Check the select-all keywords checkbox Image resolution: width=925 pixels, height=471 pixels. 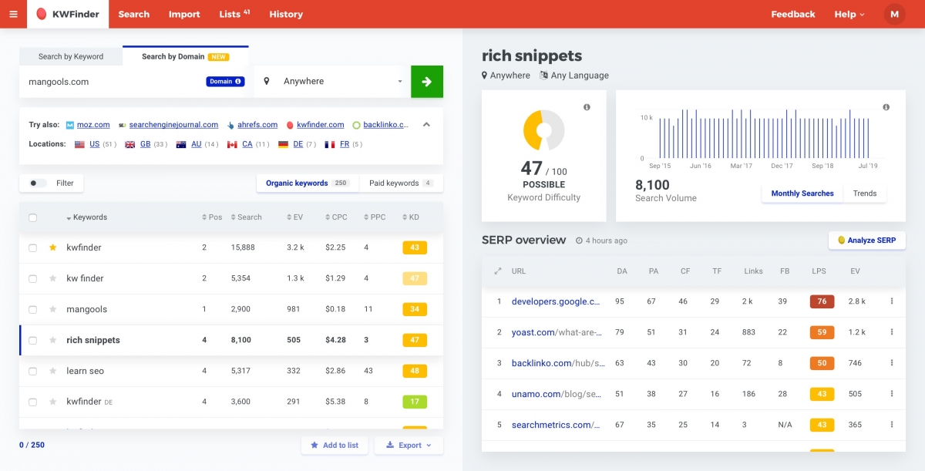tap(32, 217)
